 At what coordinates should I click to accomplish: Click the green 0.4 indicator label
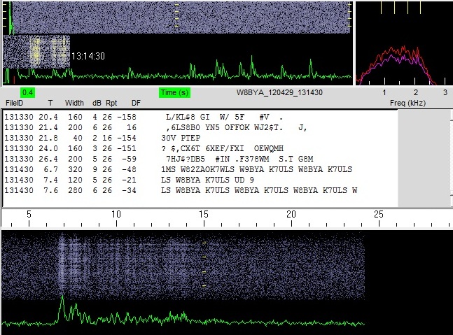[29, 92]
